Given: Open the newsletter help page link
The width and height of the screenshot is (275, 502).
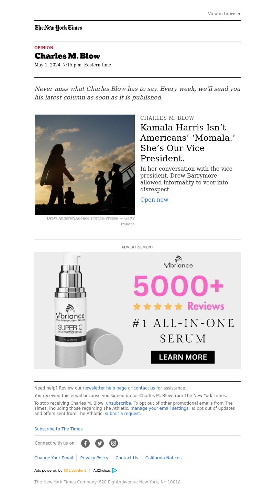Looking at the screenshot, I should (105, 388).
